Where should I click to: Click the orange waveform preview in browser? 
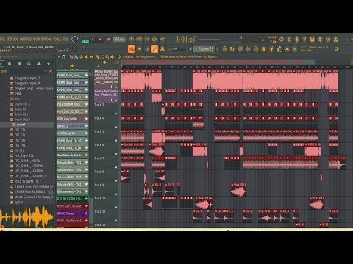[26, 217]
